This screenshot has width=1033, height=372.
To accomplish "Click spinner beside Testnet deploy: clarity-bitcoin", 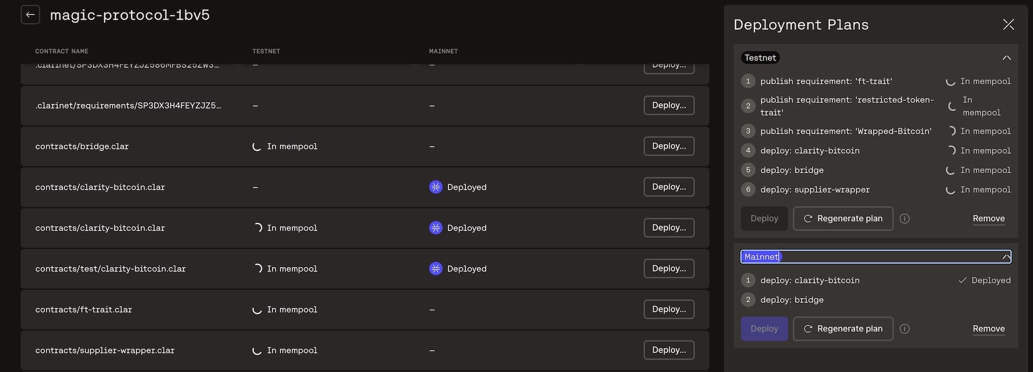I will coord(951,150).
